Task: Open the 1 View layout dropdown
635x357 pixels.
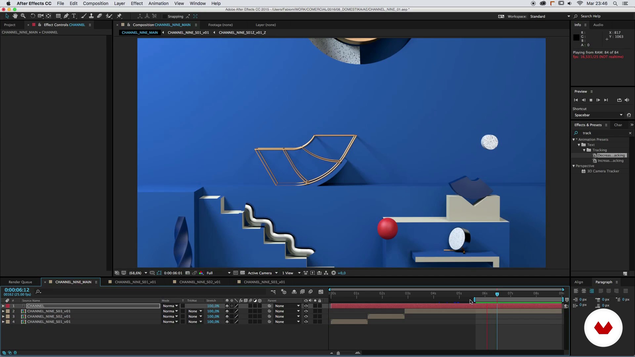Action: tap(291, 273)
